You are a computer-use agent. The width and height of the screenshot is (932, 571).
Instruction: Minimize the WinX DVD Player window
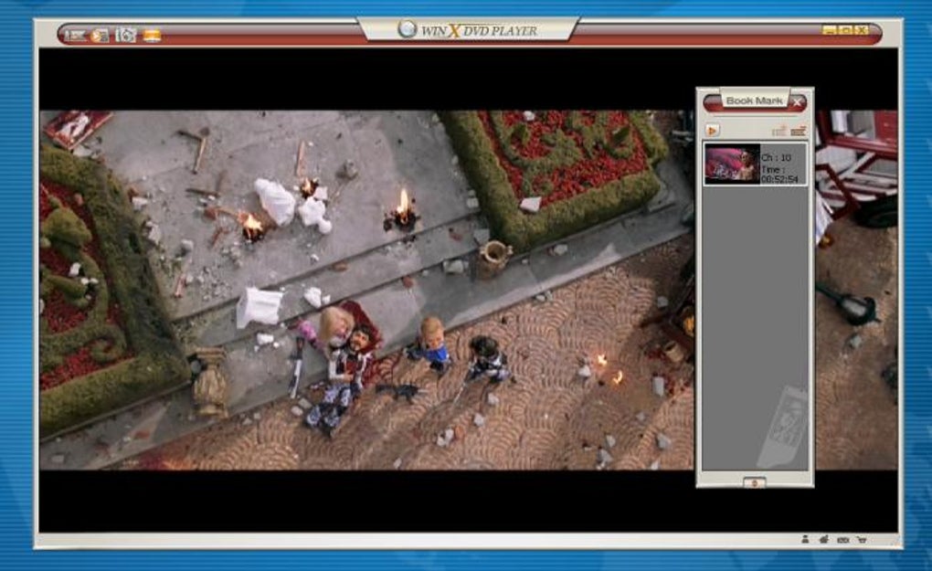(829, 30)
